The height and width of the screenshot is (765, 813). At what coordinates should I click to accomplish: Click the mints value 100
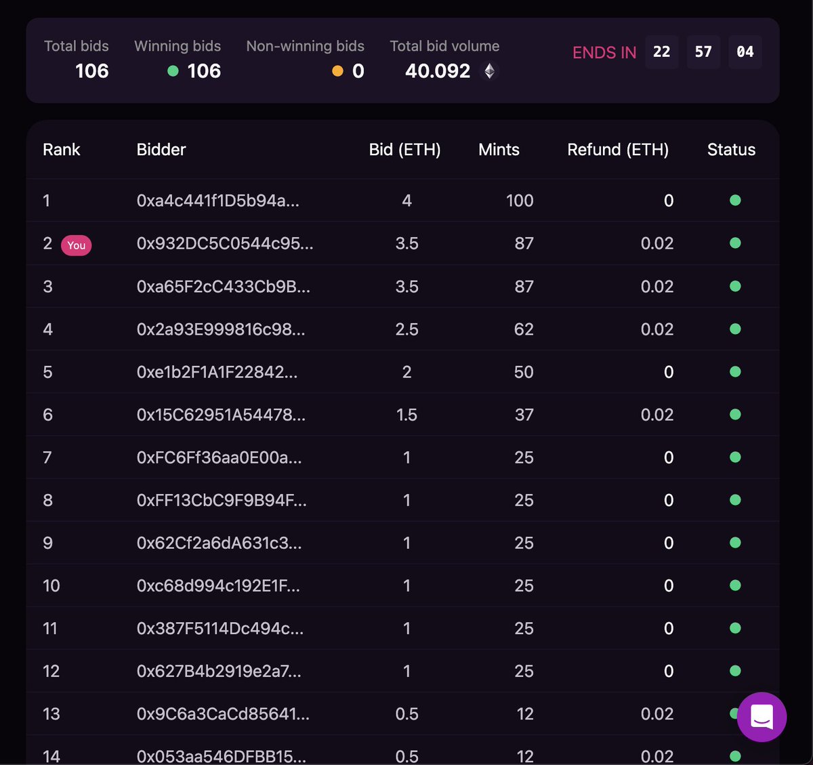520,201
